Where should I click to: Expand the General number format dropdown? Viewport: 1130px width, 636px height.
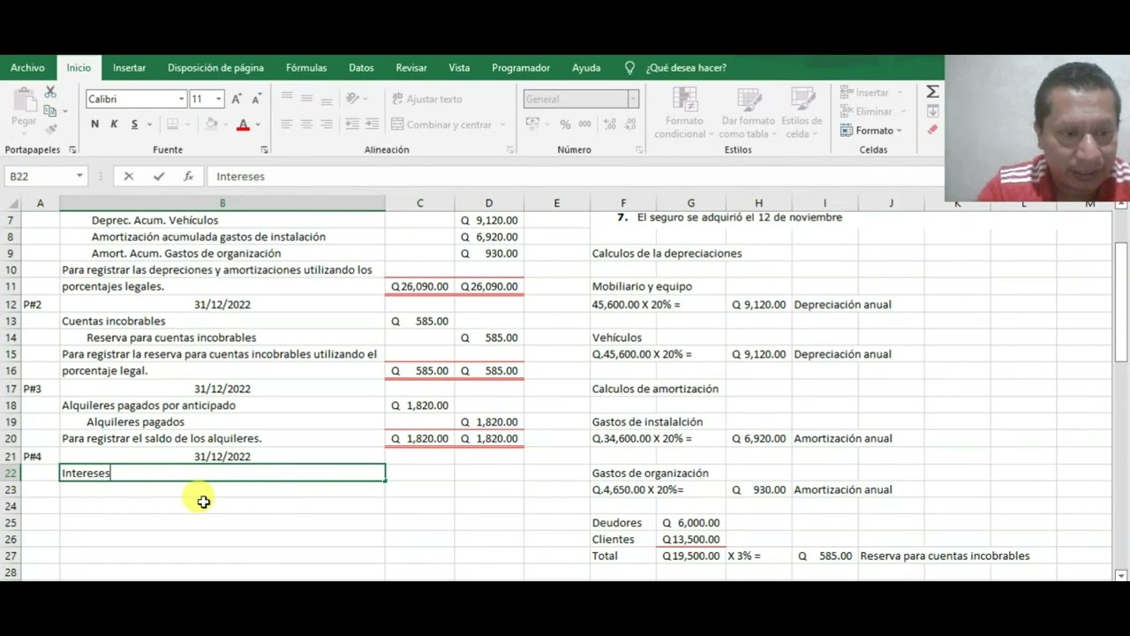click(x=632, y=99)
